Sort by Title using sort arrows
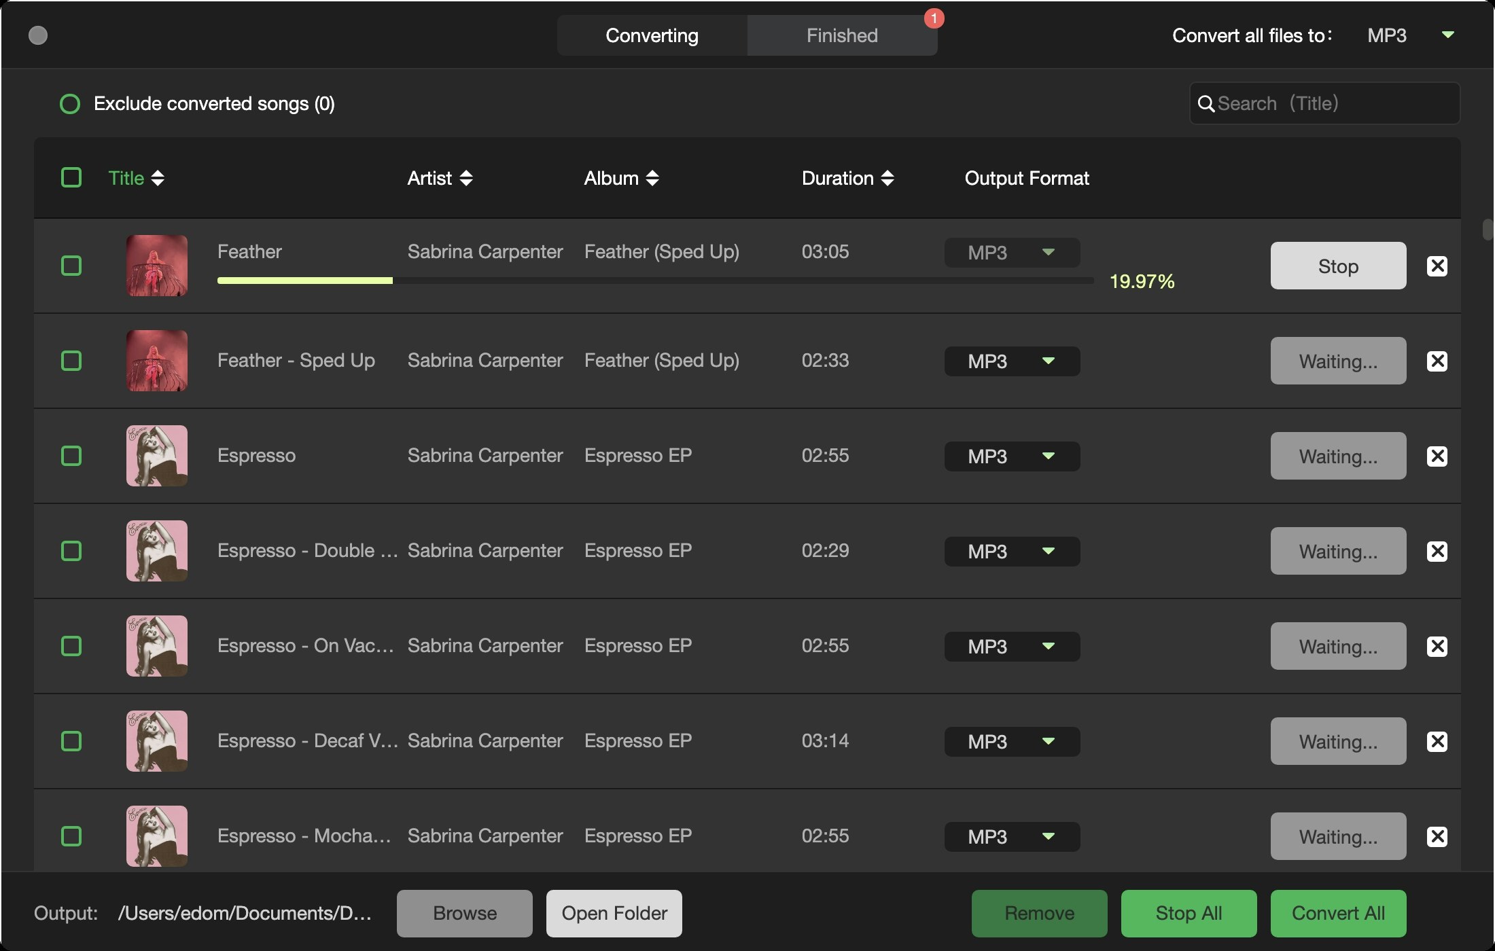 158,178
